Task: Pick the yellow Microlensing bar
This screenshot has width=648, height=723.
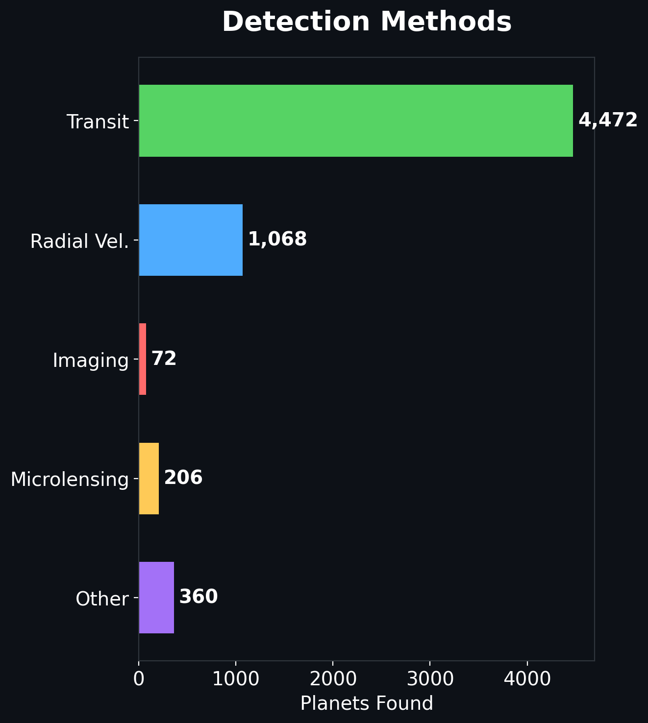Action: point(149,479)
